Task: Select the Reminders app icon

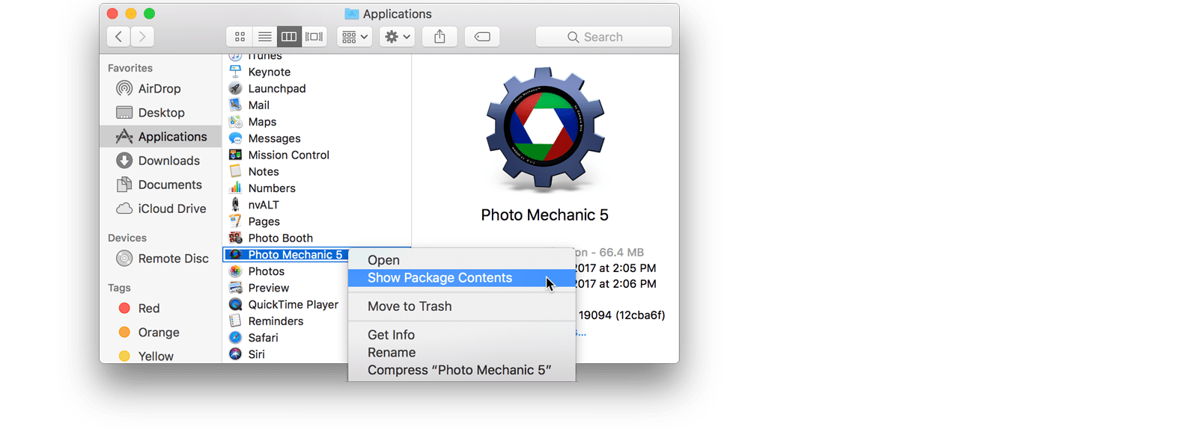Action: pos(235,321)
